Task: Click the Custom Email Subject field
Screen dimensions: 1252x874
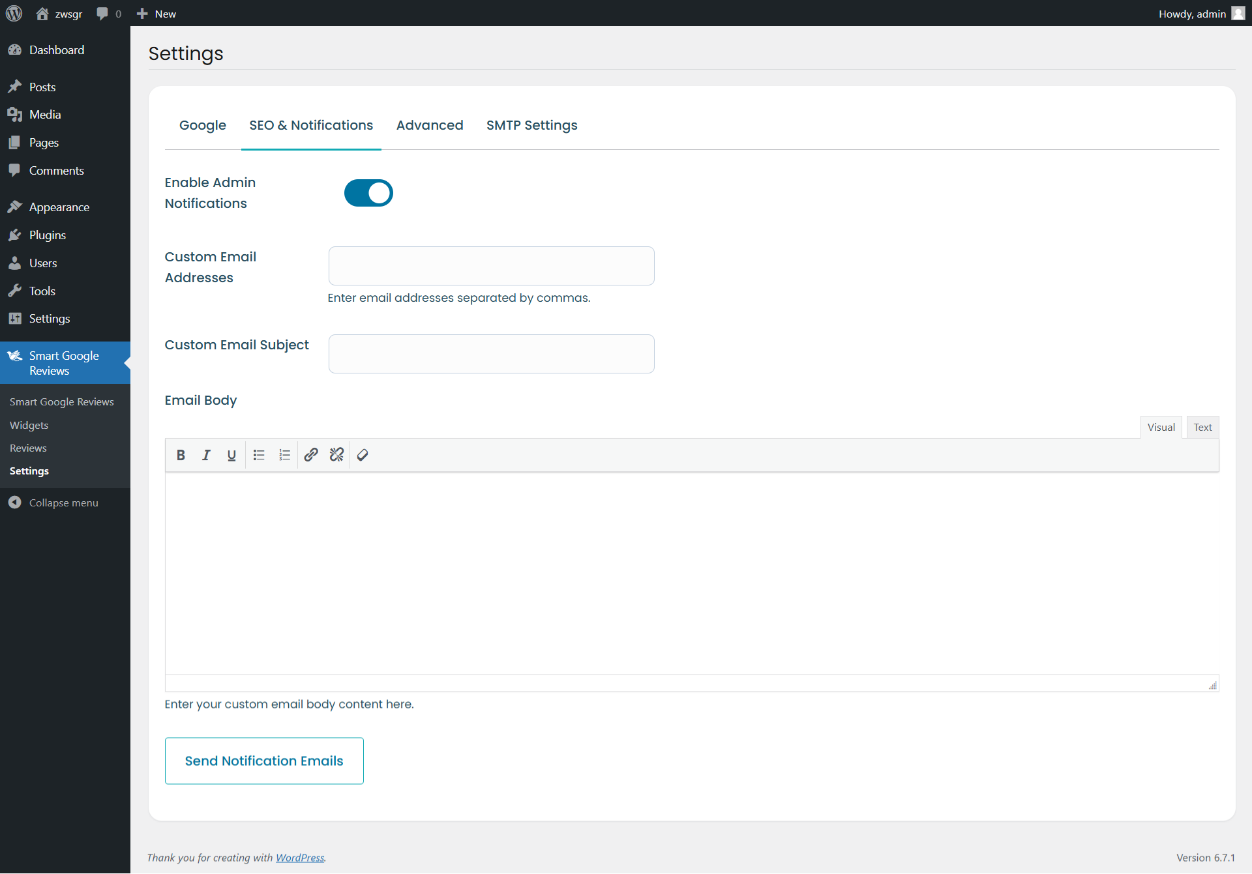Action: click(x=492, y=354)
